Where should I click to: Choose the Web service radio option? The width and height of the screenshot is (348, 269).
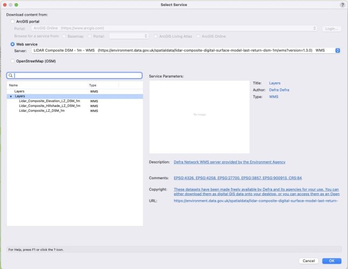[x=13, y=43]
